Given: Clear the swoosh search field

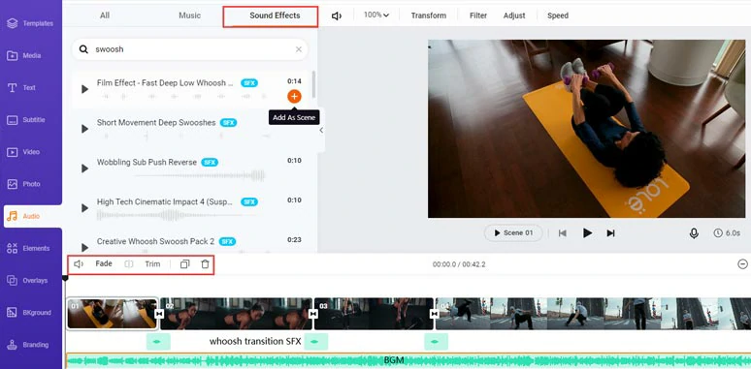Looking at the screenshot, I should (x=299, y=49).
